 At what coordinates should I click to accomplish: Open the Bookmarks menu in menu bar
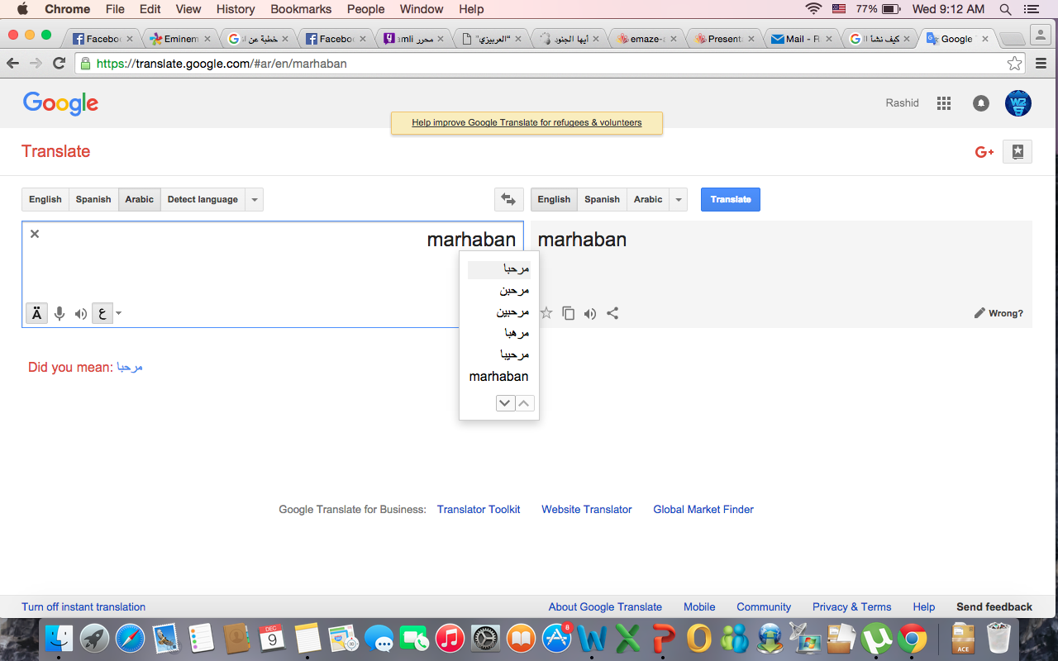point(301,9)
